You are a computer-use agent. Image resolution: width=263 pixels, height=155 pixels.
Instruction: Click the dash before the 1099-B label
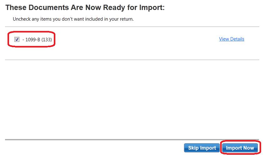click(x=23, y=40)
